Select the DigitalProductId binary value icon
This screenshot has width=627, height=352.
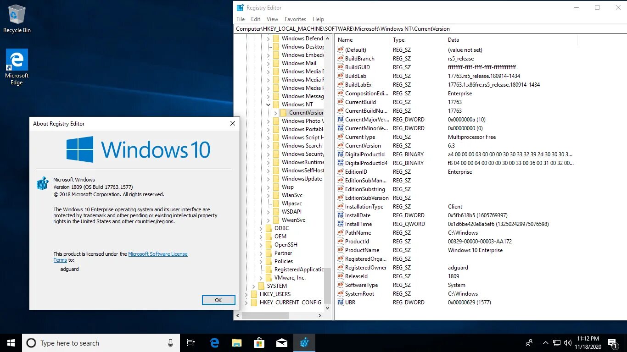341,154
